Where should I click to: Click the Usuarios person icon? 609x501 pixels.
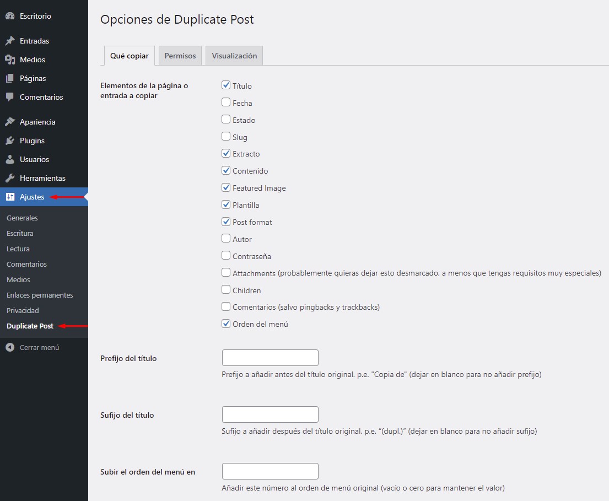[x=10, y=159]
